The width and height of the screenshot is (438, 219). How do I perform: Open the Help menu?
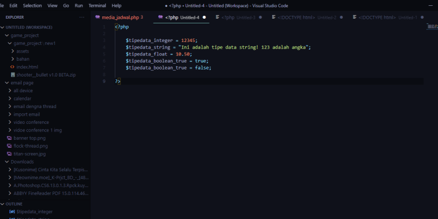(x=116, y=6)
